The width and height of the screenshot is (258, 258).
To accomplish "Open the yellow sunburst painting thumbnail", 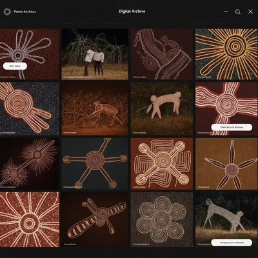I will pos(226,54).
